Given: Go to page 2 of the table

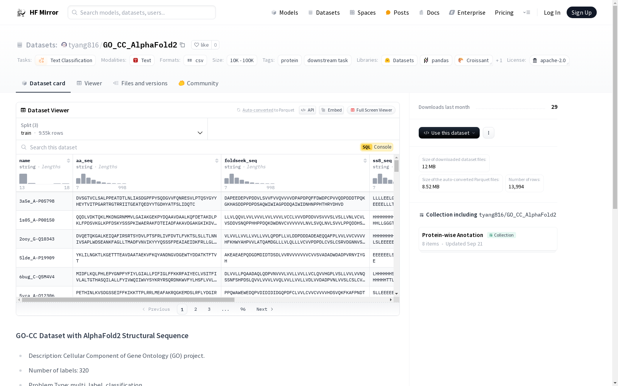Looking at the screenshot, I should click(x=196, y=309).
